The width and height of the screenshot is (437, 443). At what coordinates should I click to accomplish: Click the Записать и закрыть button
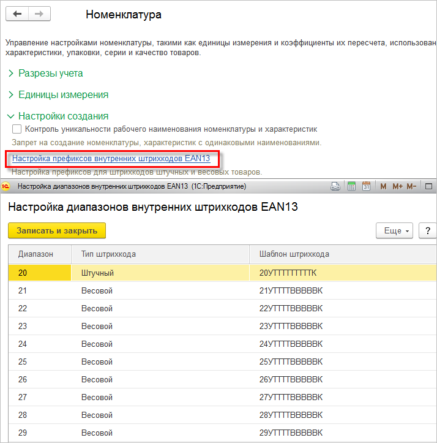pos(57,230)
